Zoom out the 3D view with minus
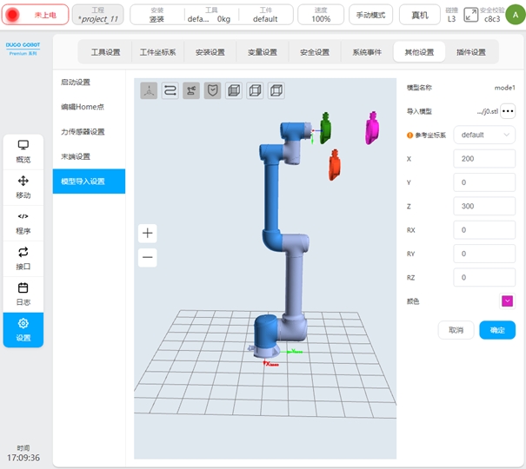Viewport: 526px width, 469px height. 148,257
